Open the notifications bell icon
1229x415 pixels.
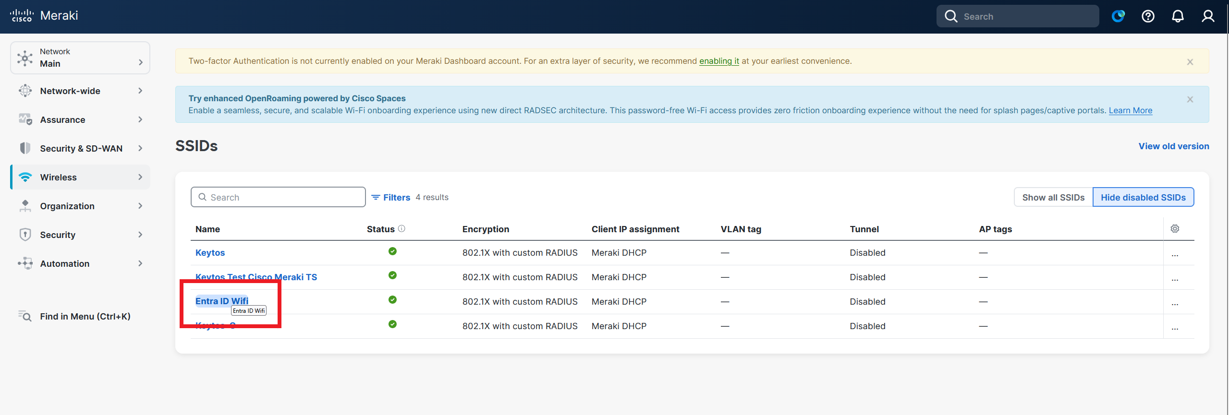1178,16
